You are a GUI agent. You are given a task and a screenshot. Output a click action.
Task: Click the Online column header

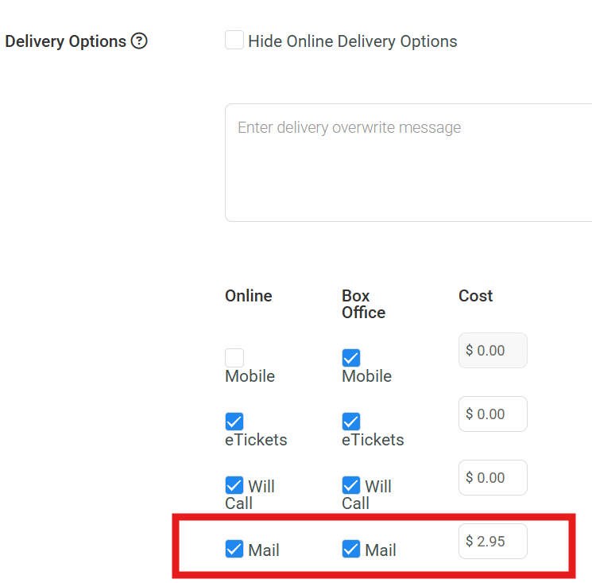249,296
